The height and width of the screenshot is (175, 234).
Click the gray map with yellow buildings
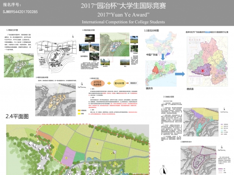point(56,100)
